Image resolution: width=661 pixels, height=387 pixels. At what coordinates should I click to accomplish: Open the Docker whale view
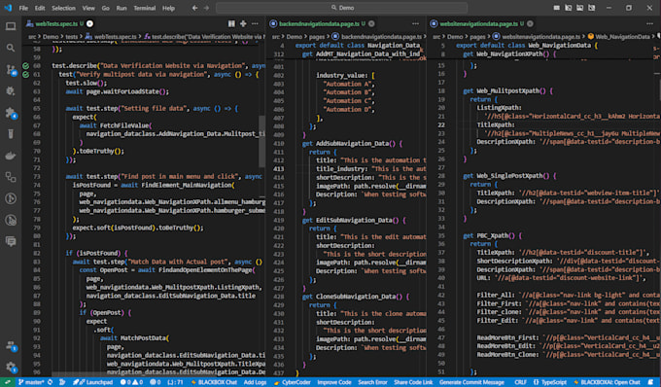tap(11, 156)
